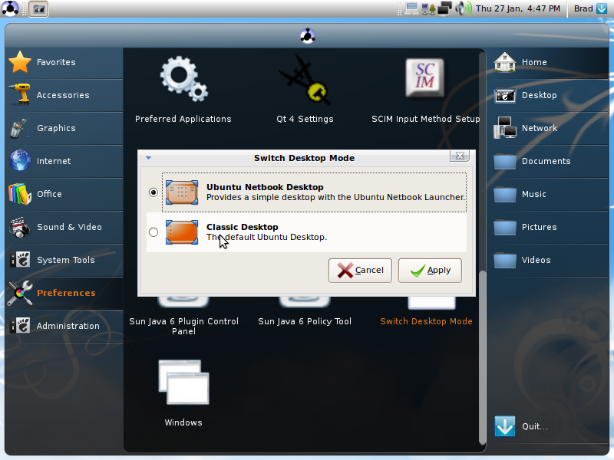The image size is (614, 460).
Task: Click the Quit... arrow icon
Action: click(x=504, y=426)
